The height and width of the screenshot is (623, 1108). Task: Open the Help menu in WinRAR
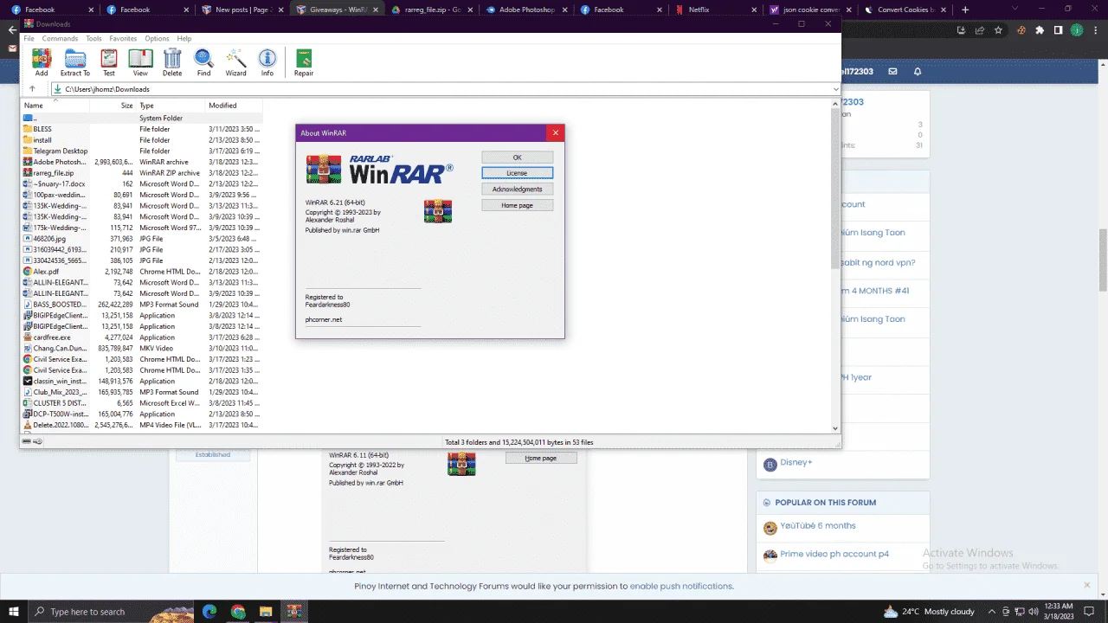184,39
